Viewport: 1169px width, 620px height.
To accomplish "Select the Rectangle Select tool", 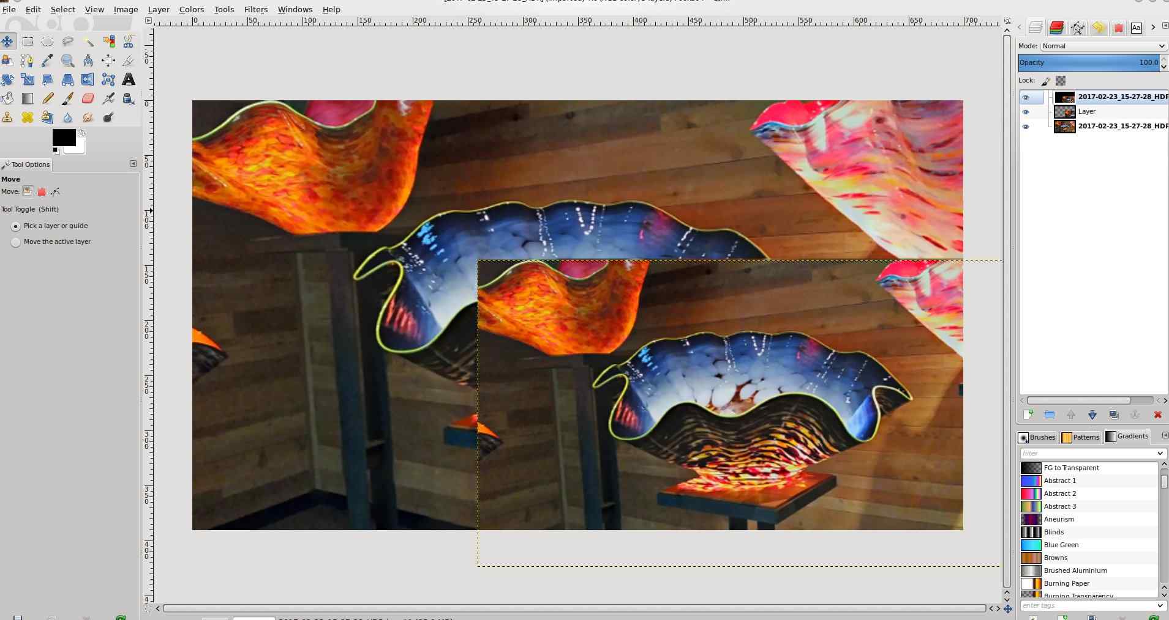I will coord(28,42).
